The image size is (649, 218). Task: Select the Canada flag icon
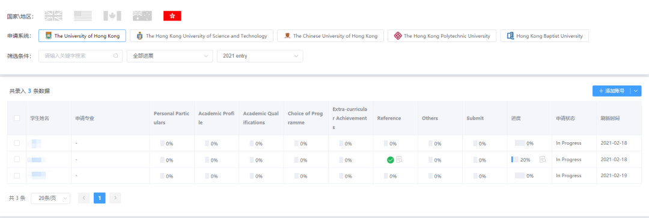pyautogui.click(x=112, y=16)
